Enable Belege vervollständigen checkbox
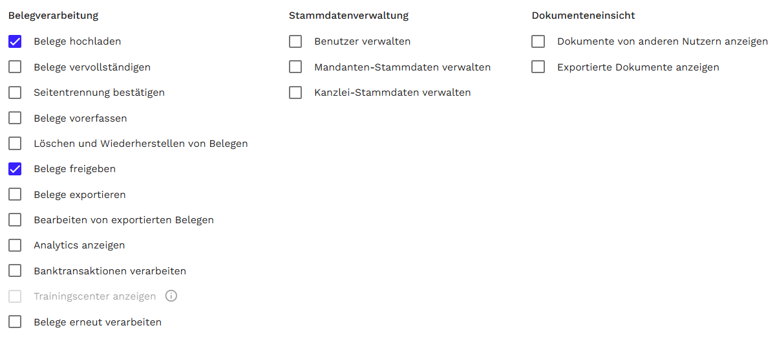 (15, 67)
